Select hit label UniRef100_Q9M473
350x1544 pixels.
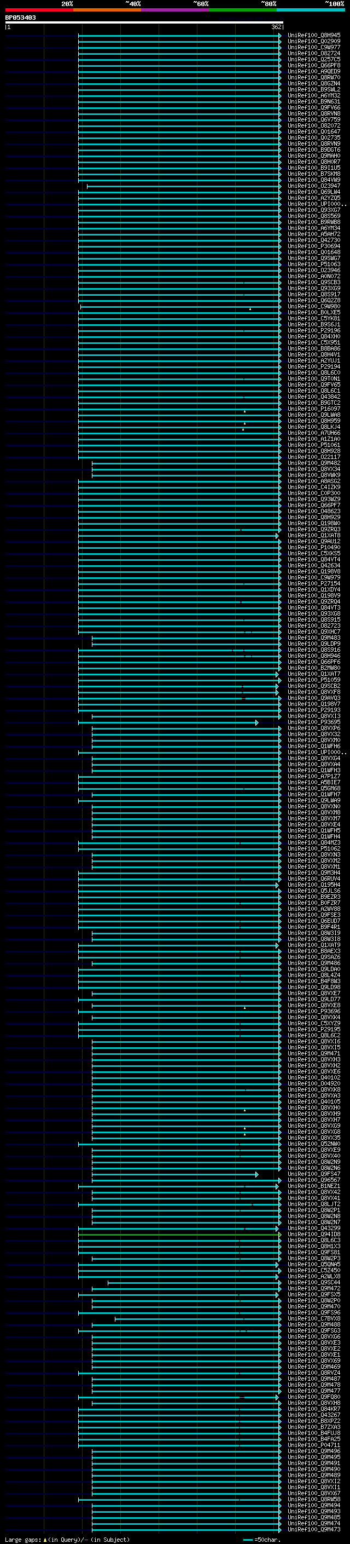click(314, 1530)
